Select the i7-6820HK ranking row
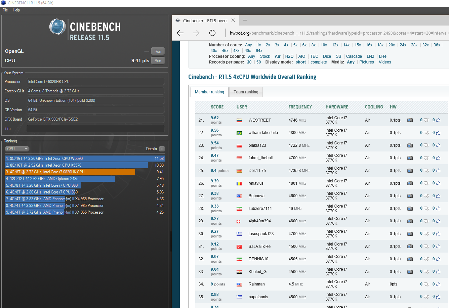This screenshot has height=308, width=449. tap(85, 172)
